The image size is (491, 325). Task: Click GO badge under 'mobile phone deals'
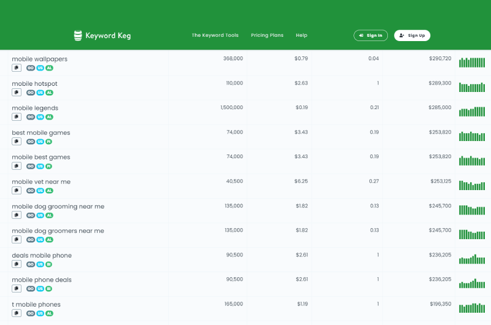point(31,289)
